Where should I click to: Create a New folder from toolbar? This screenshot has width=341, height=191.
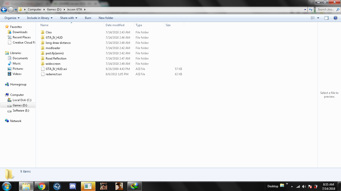point(106,18)
